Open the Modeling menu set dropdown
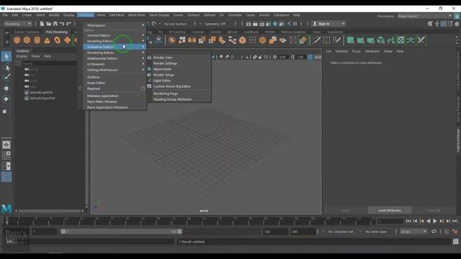This screenshot has width=461, height=259. pos(17,24)
